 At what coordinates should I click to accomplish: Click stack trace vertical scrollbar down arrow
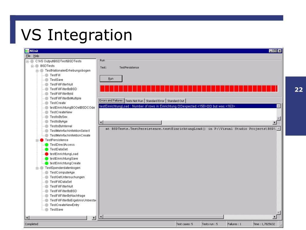[279, 213]
